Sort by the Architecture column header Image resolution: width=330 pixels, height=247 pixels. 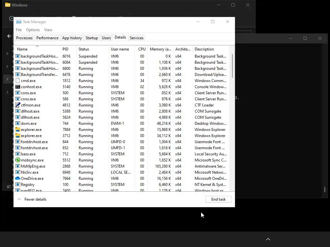pyautogui.click(x=183, y=49)
